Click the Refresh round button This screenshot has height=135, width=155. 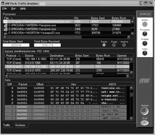[x=145, y=111]
